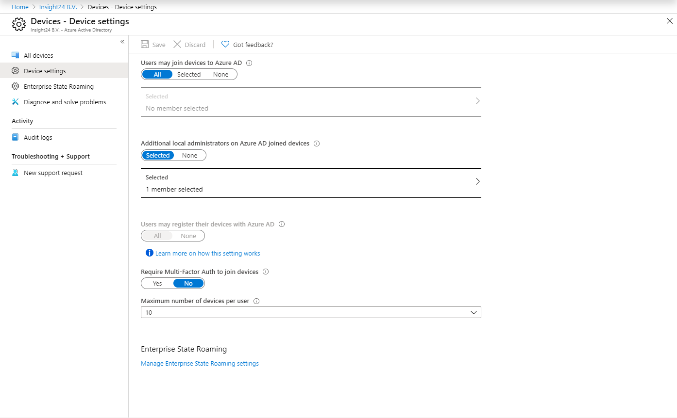Click the info icon next to Users may join devices
The image size is (677, 418).
[249, 63]
